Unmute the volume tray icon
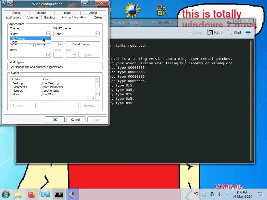Screen dimensions: 267x200 tap(220, 194)
